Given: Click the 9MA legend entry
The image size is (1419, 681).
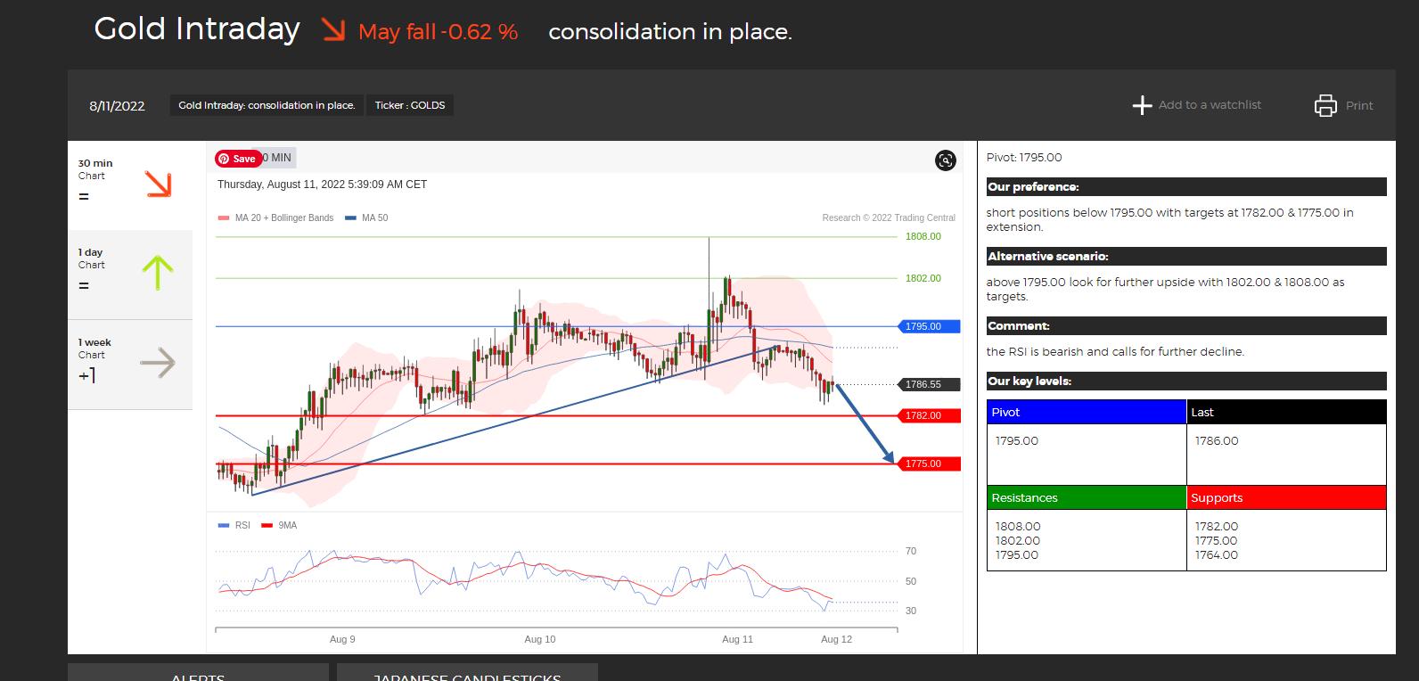Looking at the screenshot, I should tap(279, 525).
